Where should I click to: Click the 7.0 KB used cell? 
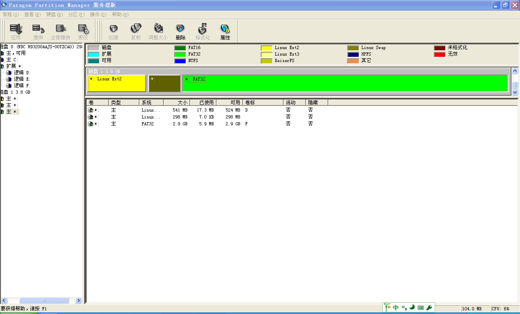tap(206, 117)
